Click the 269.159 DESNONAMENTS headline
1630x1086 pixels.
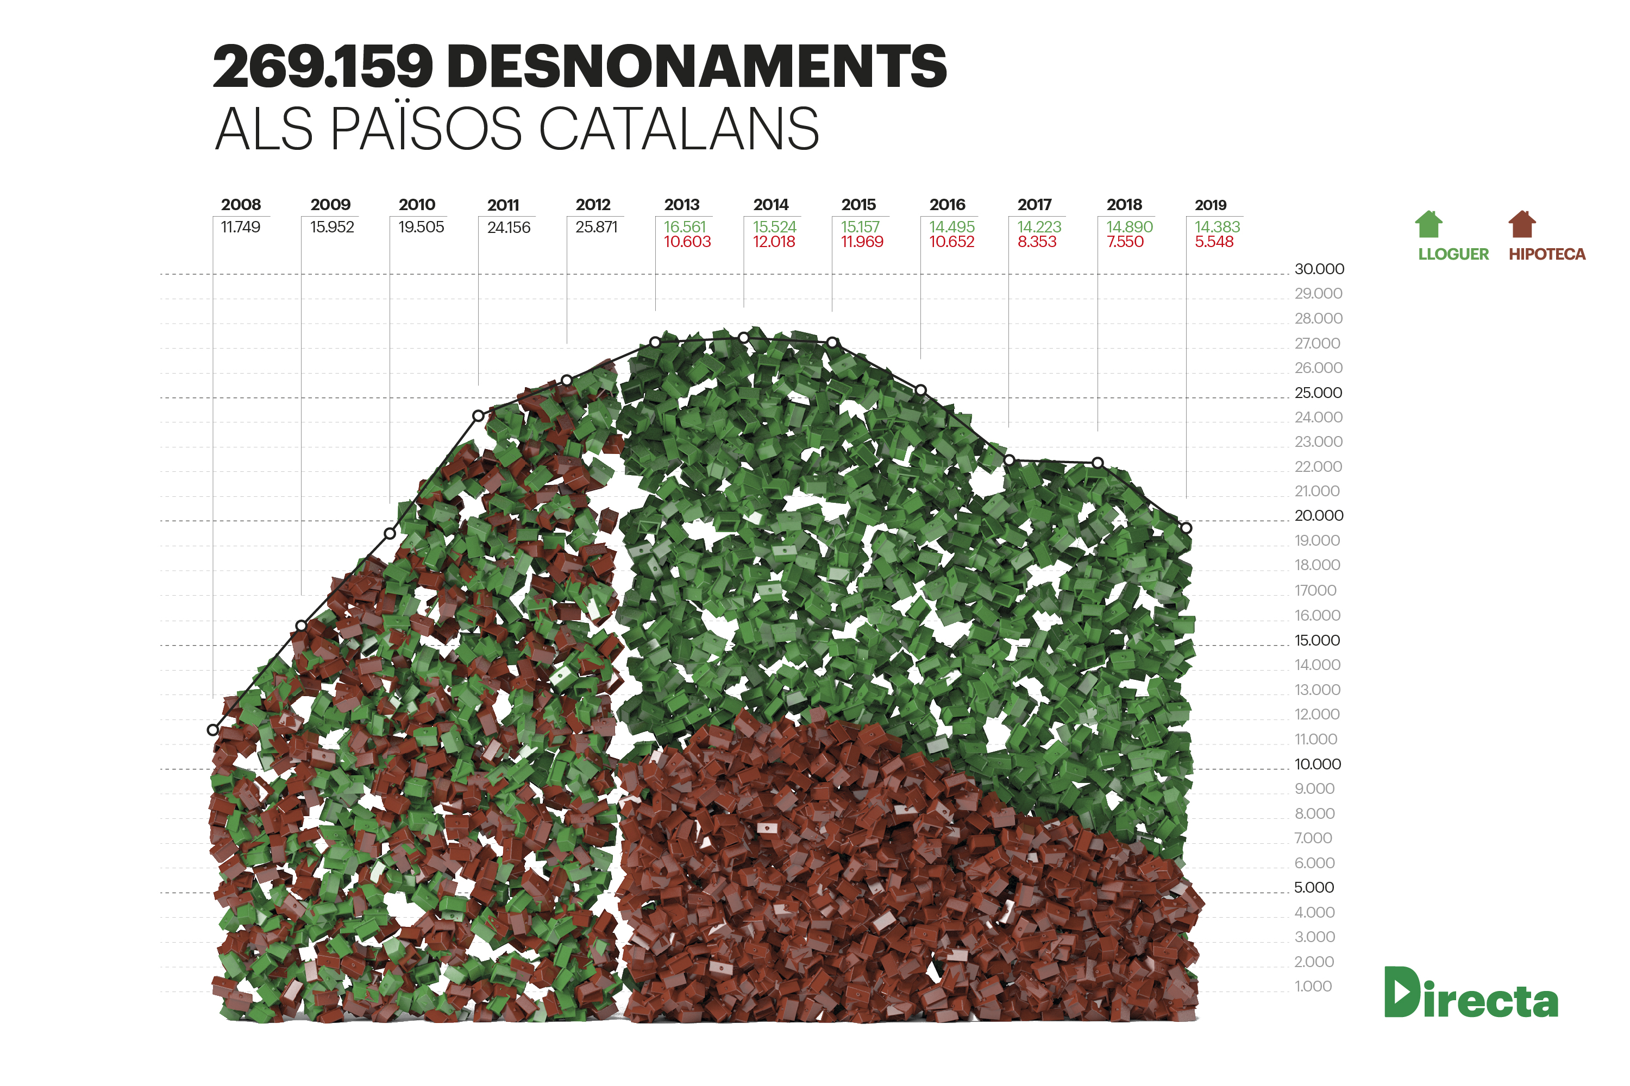579,66
